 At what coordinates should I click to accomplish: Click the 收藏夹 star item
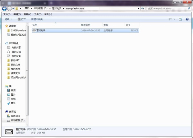(x=11, y=26)
